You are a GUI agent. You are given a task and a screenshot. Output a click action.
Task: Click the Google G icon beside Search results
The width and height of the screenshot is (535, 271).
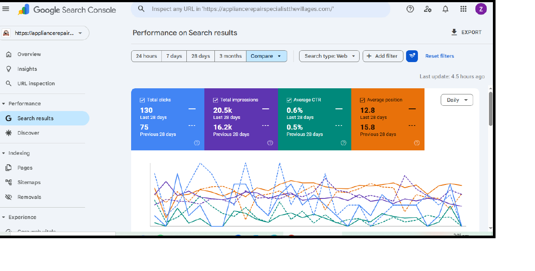click(8, 118)
